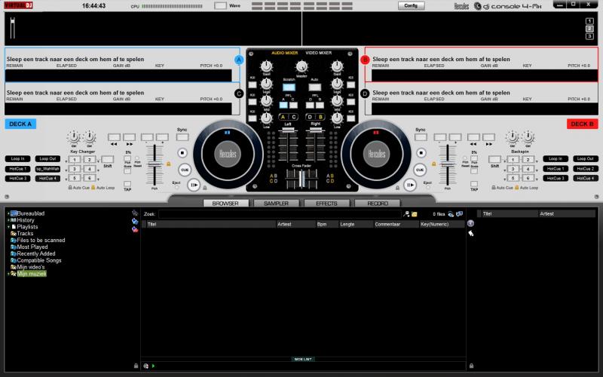Toggle left A/C deck switch
The image size is (603, 377).
(289, 117)
